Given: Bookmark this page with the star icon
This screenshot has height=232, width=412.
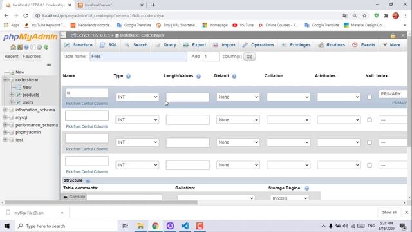Looking at the screenshot, I should click(364, 15).
